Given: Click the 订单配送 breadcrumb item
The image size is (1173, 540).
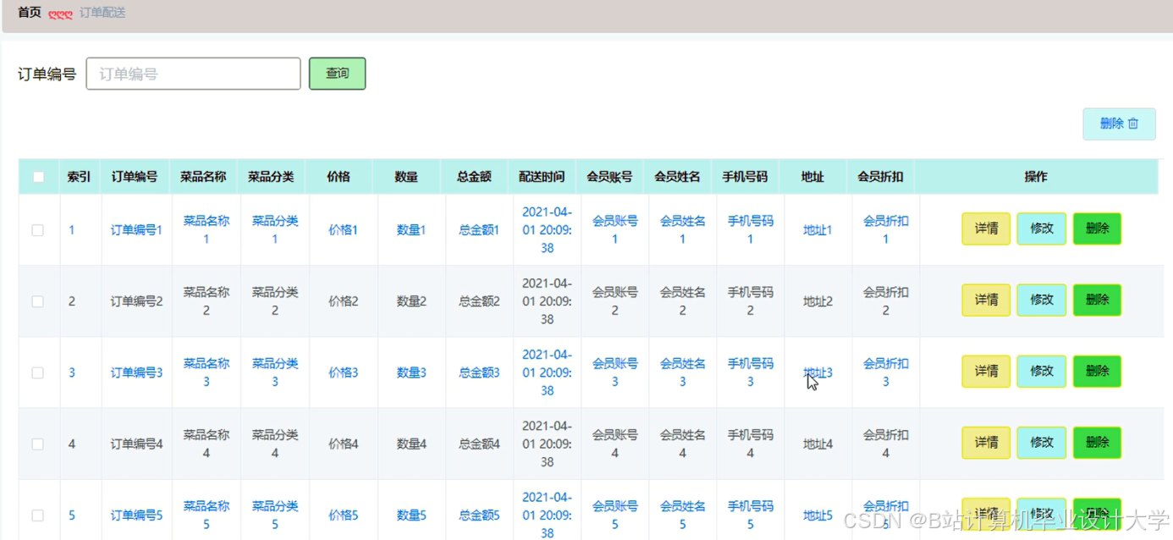Looking at the screenshot, I should (102, 13).
